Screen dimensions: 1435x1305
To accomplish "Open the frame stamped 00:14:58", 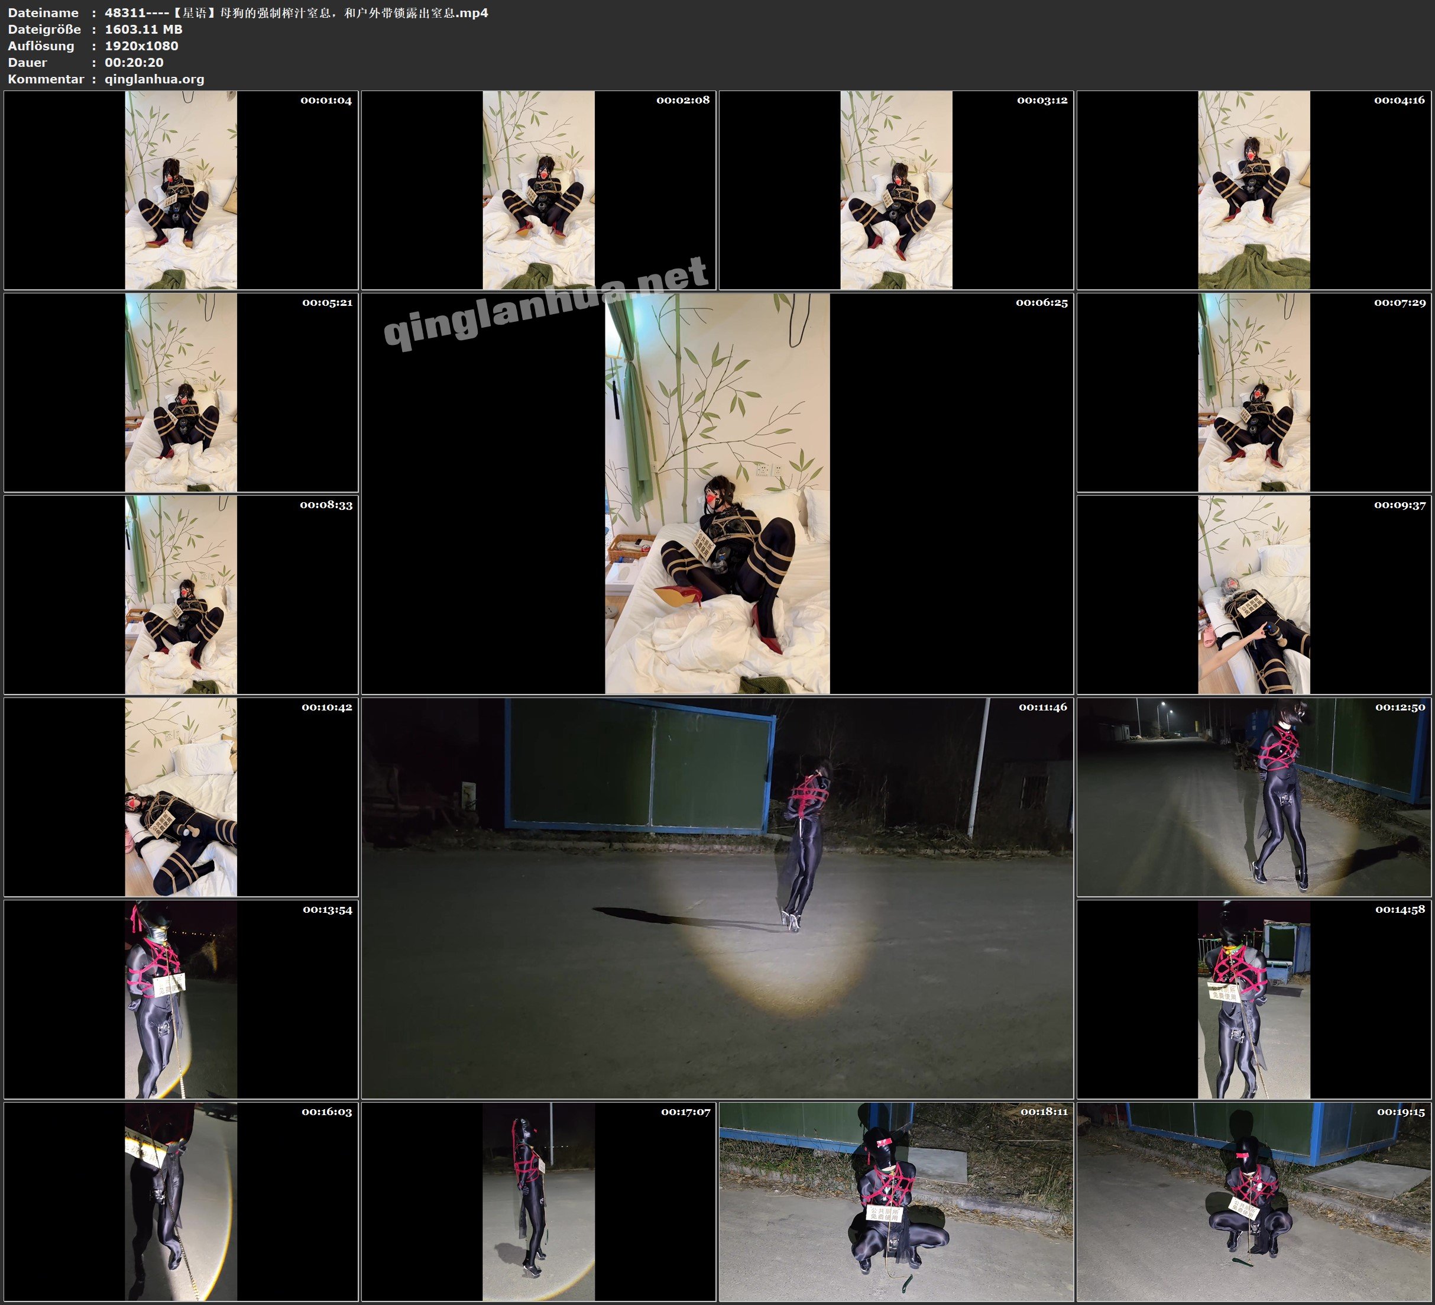I will (x=1253, y=999).
